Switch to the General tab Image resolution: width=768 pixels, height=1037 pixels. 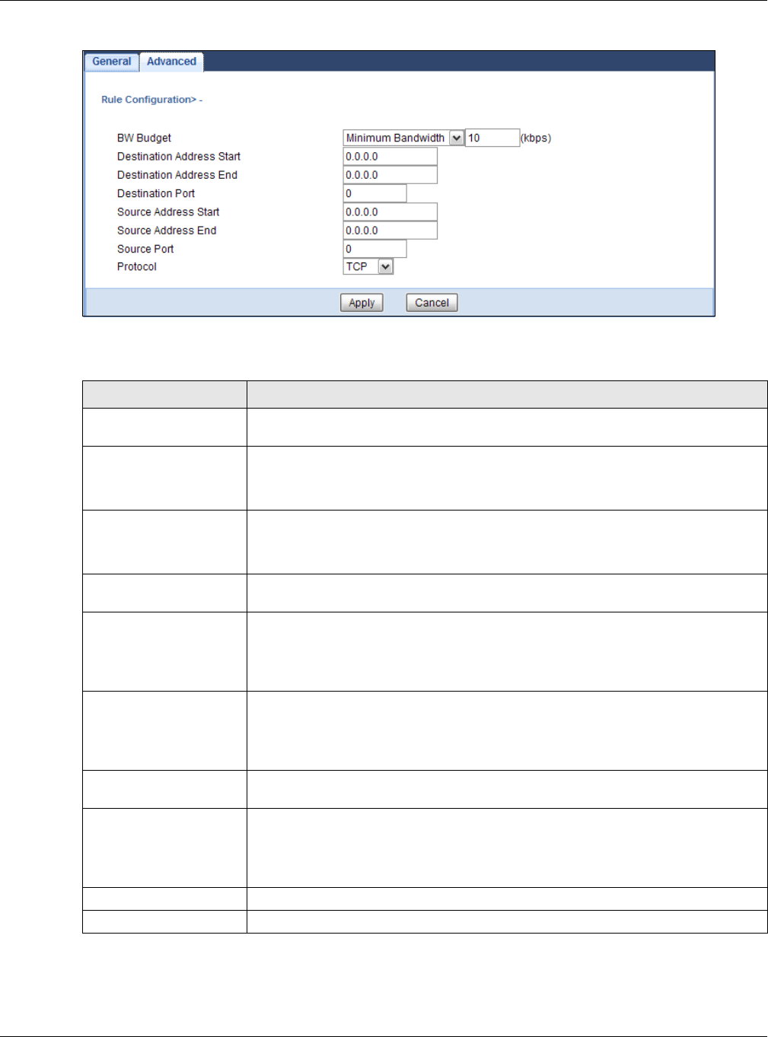(x=111, y=62)
